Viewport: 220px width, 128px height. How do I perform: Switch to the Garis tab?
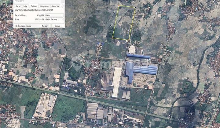pos(18,6)
